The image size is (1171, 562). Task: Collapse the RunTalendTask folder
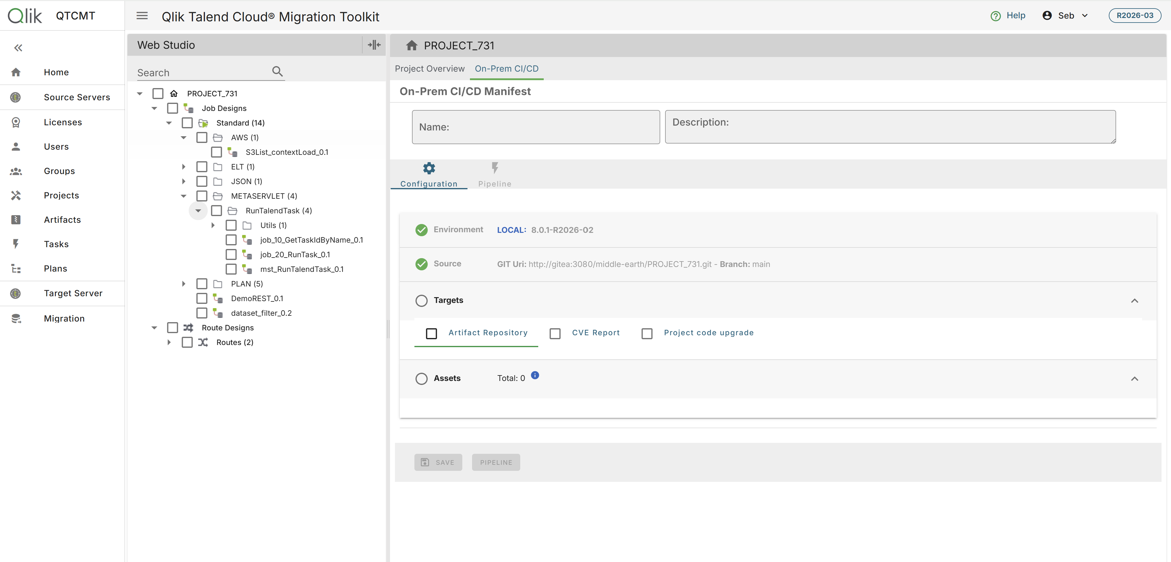(x=198, y=210)
